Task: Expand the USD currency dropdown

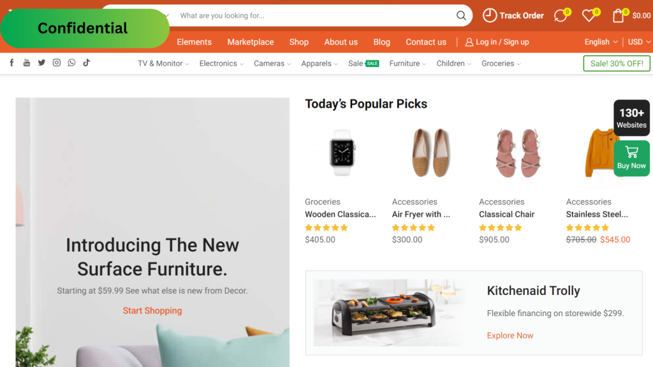Action: 639,42
